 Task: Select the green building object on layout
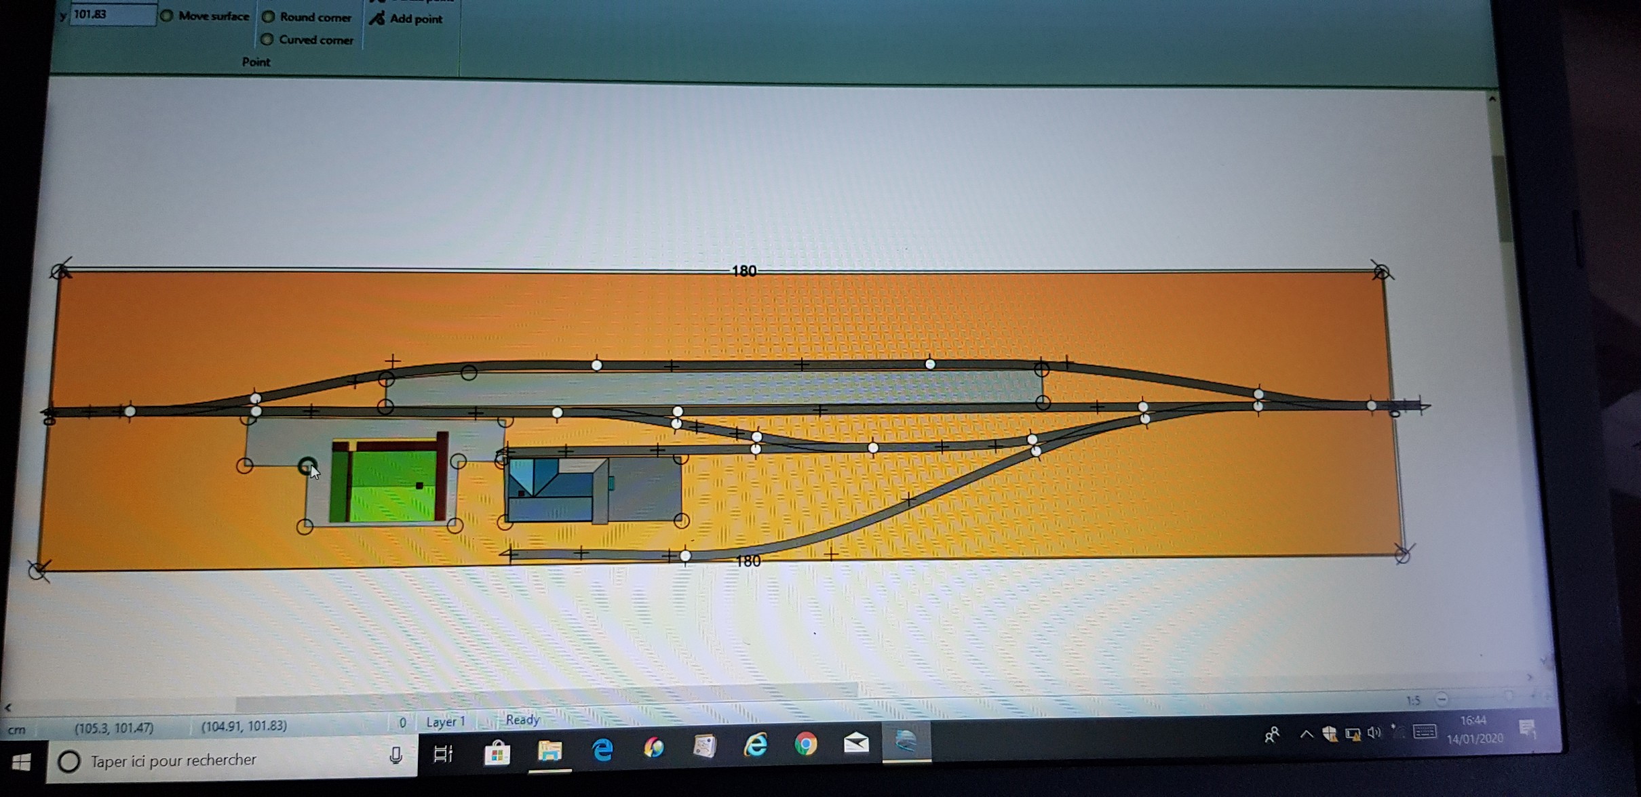389,478
